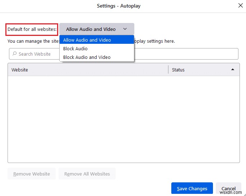The height and width of the screenshot is (196, 246).
Task: Save Changes to autoplay settings
Action: 192,188
